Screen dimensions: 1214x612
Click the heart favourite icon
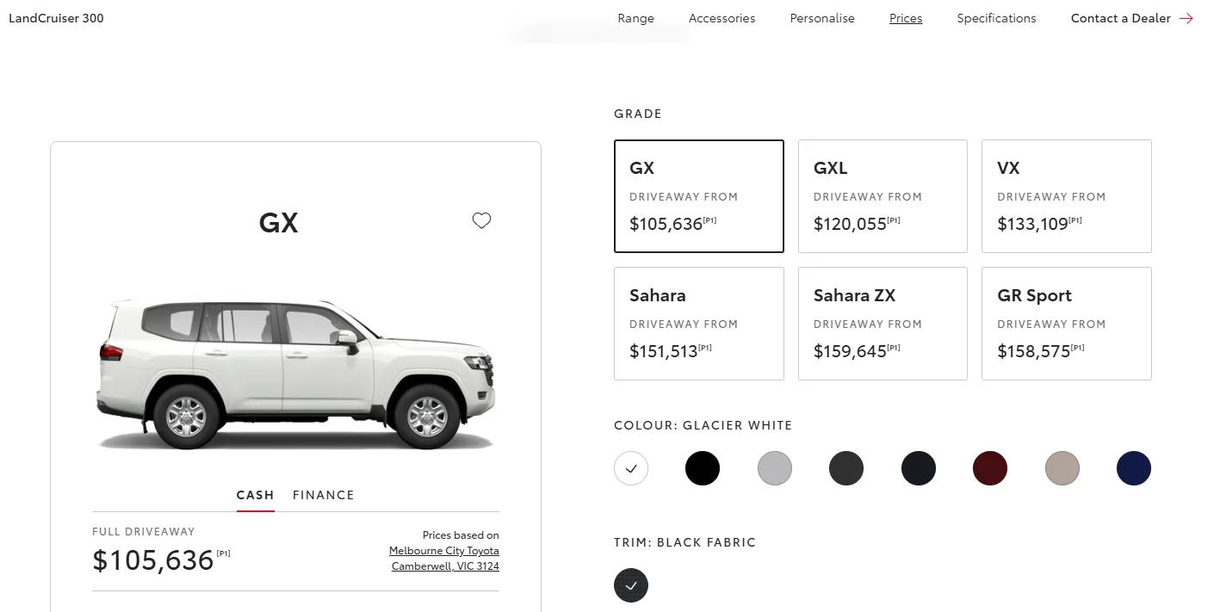coord(481,221)
